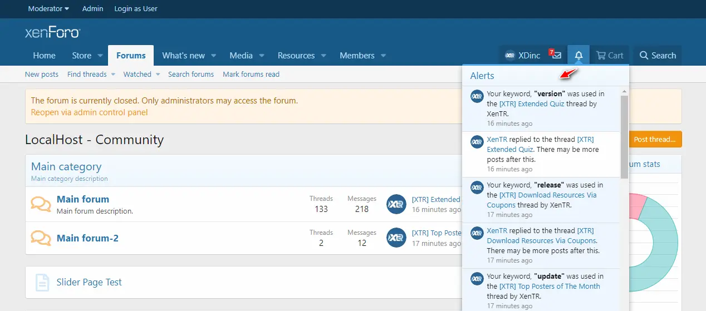The image size is (706, 311).
Task: Click the Post thread button
Action: 655,139
